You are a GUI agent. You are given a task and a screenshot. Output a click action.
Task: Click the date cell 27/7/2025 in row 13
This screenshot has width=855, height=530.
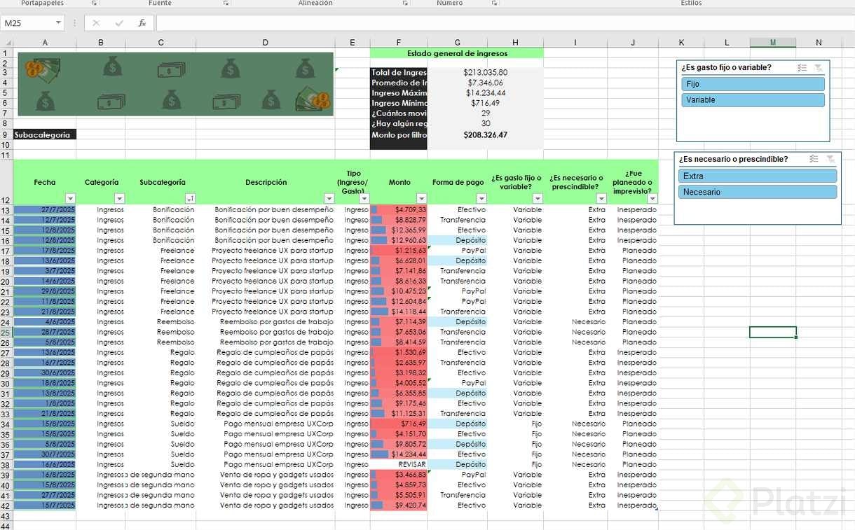click(45, 209)
